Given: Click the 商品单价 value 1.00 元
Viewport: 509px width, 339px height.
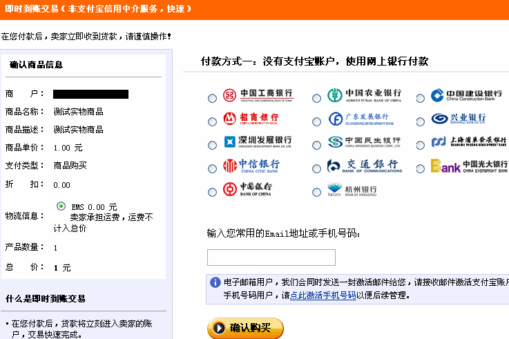Looking at the screenshot, I should 68,148.
